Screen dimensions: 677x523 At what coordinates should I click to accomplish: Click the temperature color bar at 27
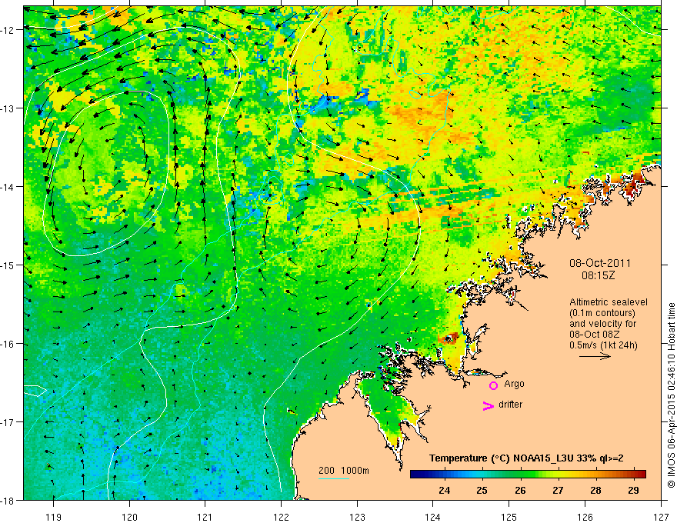pos(559,474)
